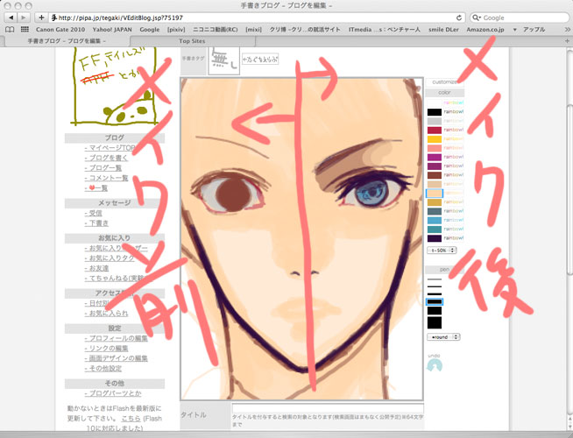Open the round pen shape dropdown
The height and width of the screenshot is (438, 573).
(443, 336)
